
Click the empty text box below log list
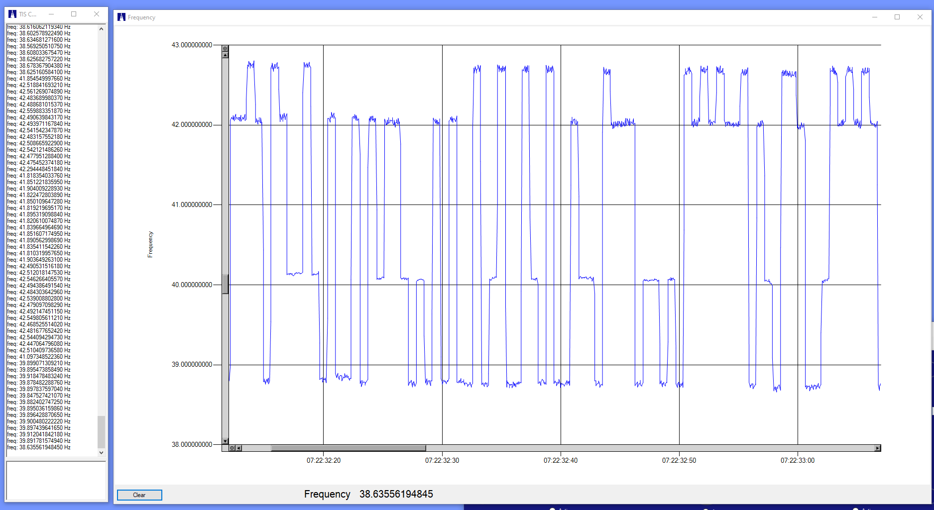[x=56, y=481]
